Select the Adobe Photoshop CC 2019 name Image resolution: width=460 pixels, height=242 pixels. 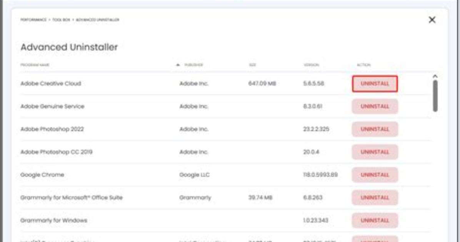click(x=56, y=152)
